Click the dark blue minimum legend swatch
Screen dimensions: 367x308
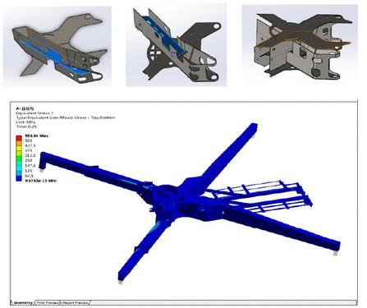click(x=19, y=178)
